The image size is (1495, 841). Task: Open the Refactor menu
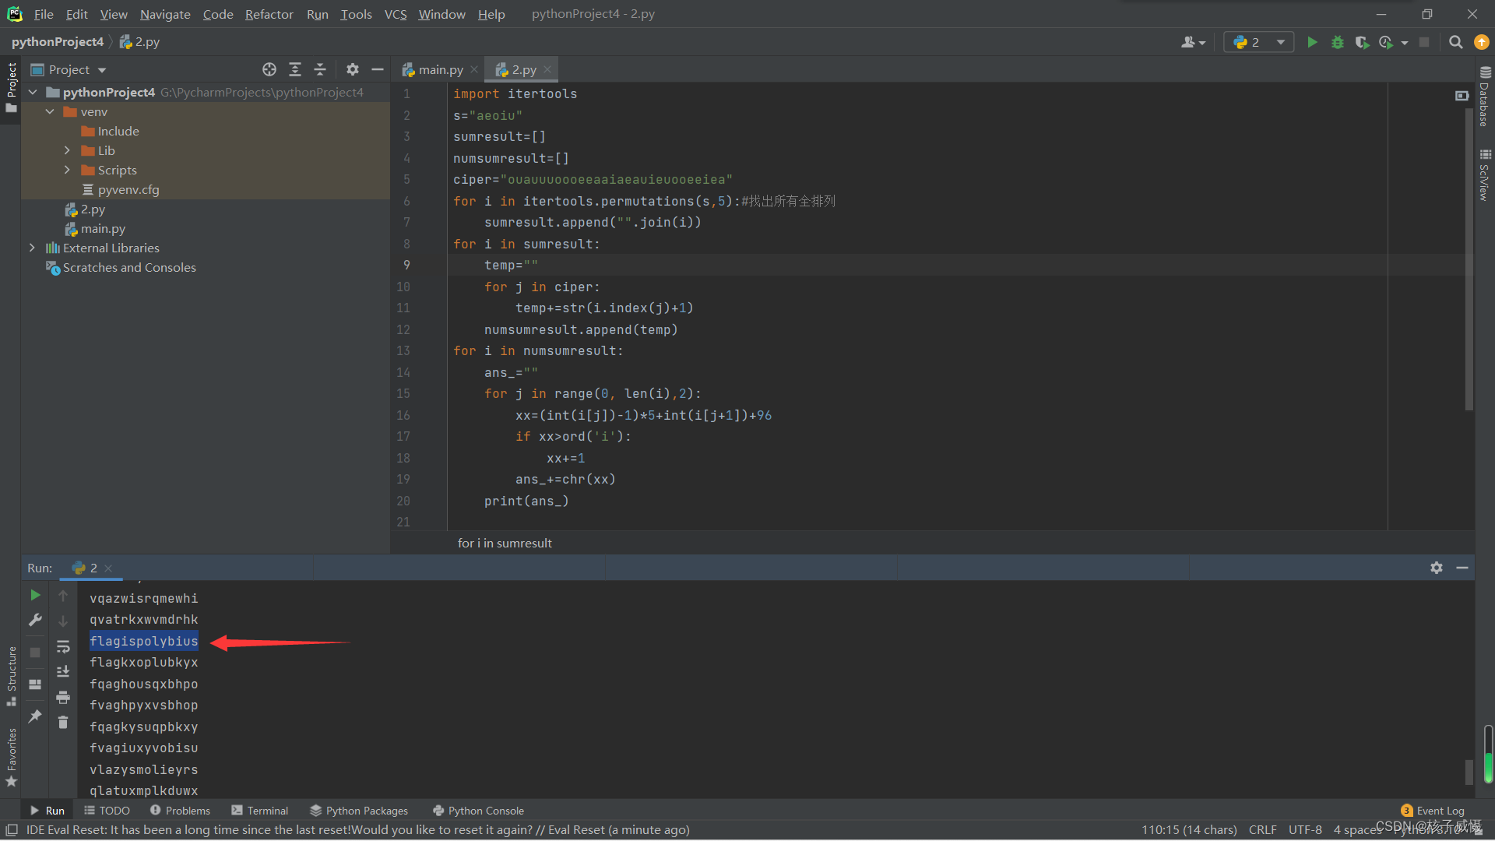point(269,14)
